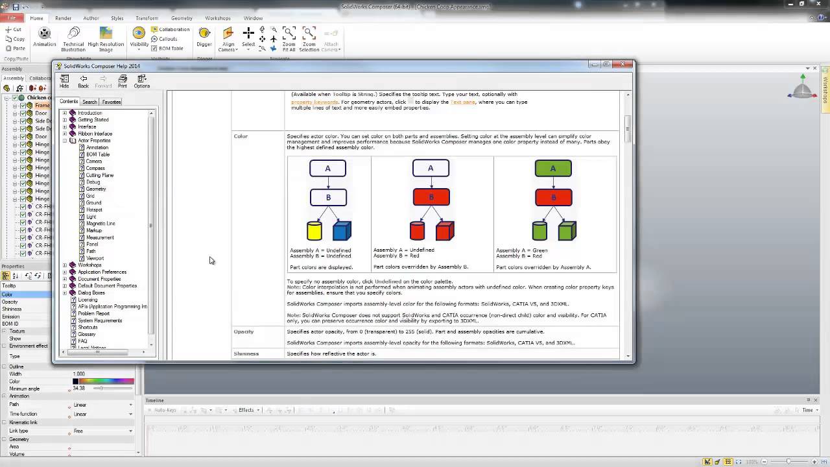Image resolution: width=830 pixels, height=467 pixels.
Task: Toggle checkbox of Chicken coop root node
Action: (x=14, y=98)
